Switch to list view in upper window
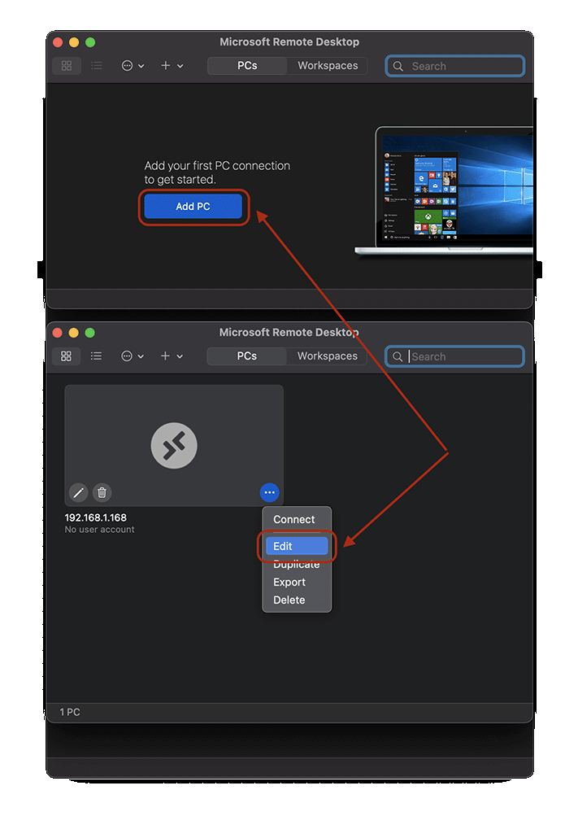Screen dimensions: 578x838 97,66
